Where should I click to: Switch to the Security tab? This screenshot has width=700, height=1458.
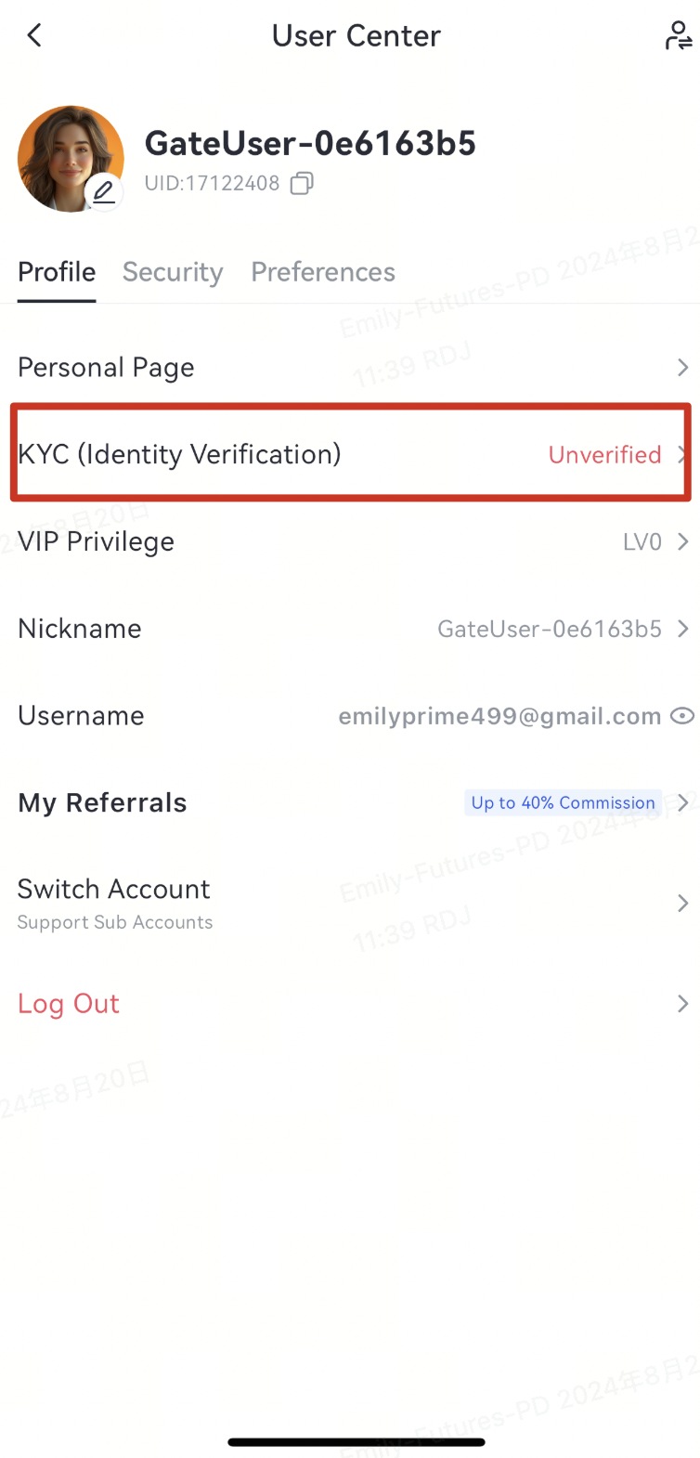coord(173,272)
